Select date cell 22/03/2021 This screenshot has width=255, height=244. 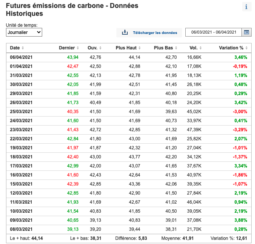point(21,139)
